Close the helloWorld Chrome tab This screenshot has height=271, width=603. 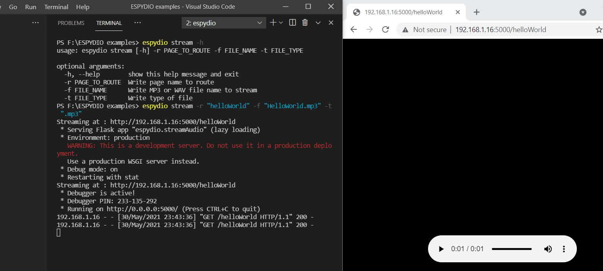pos(458,12)
